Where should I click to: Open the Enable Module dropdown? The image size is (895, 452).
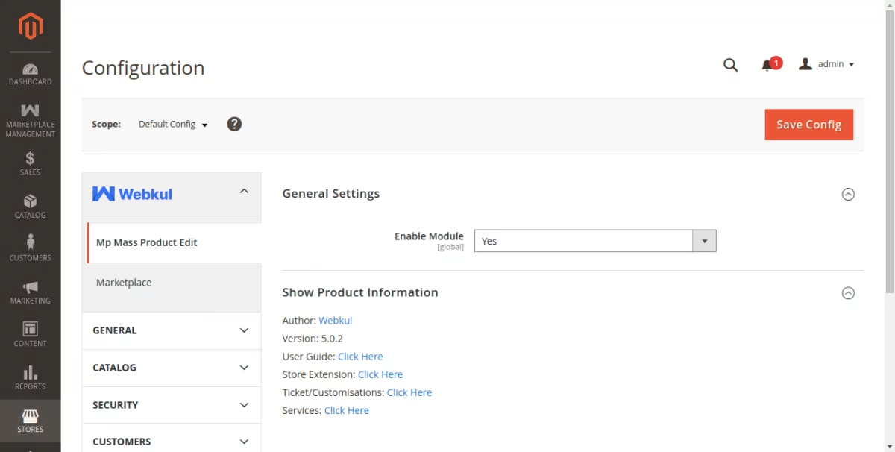(x=594, y=241)
